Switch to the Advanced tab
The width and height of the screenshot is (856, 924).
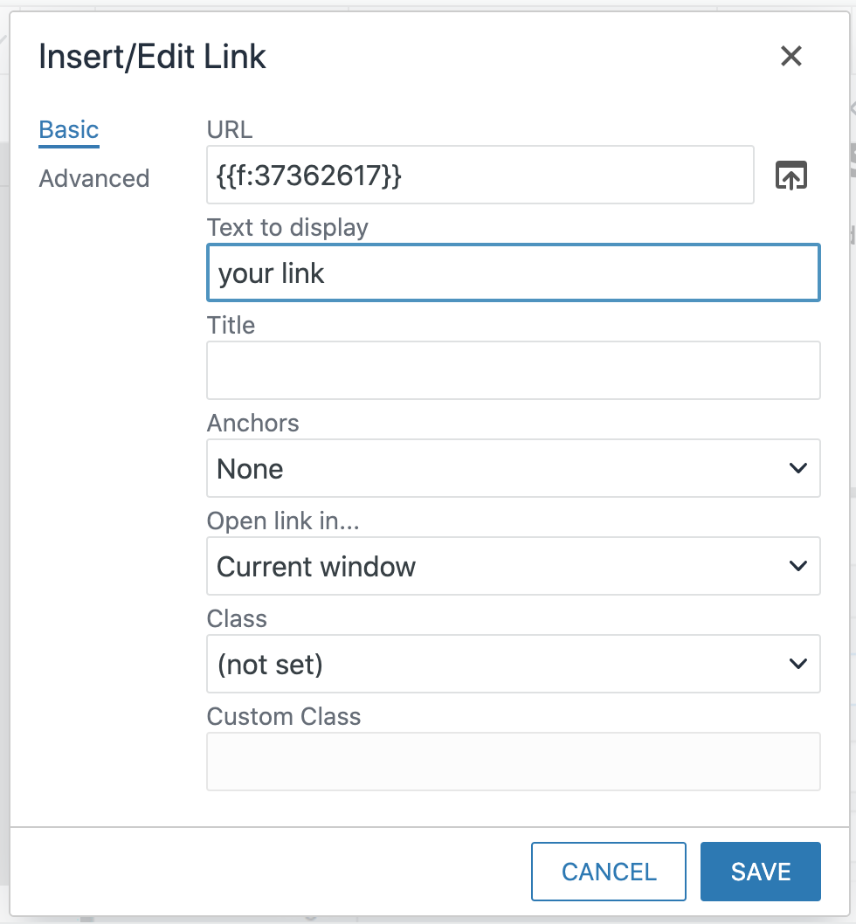point(93,178)
